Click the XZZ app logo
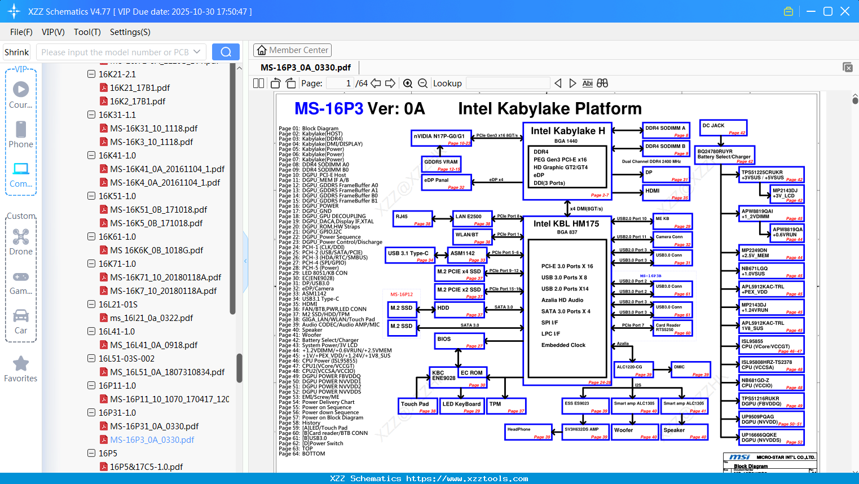This screenshot has height=484, width=859. tap(14, 11)
